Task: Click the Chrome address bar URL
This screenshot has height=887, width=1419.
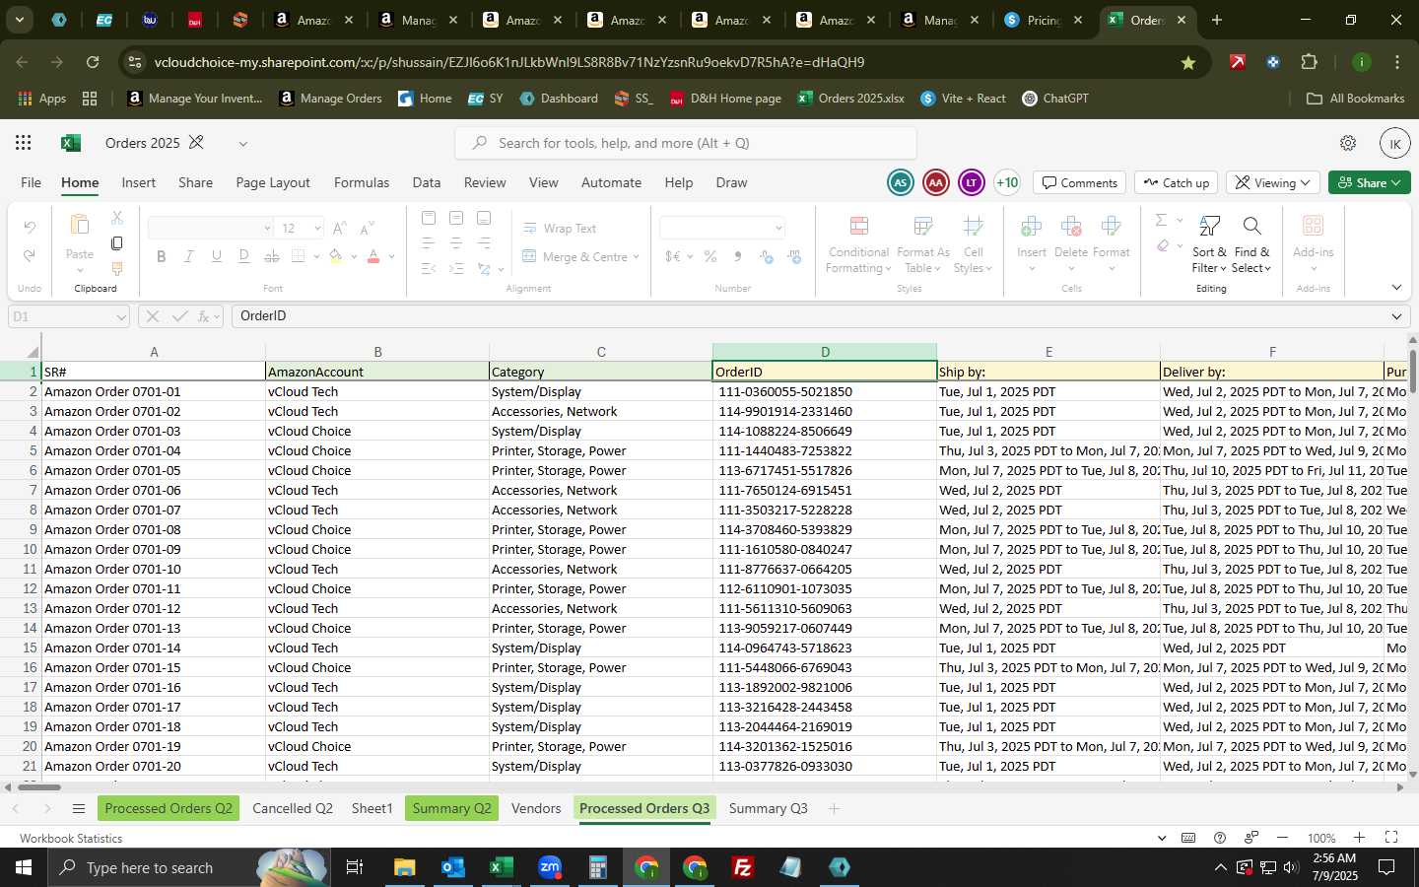Action: 509,62
